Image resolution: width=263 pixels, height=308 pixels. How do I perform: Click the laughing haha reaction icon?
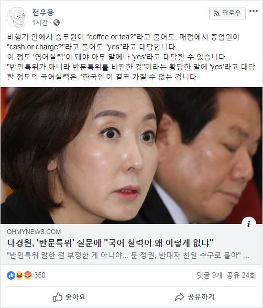pyautogui.click(x=19, y=275)
